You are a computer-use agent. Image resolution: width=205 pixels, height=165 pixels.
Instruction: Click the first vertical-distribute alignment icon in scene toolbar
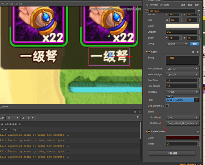[3, 4]
